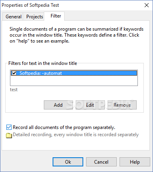
Task: Click the "test" label below the list
Action: click(x=14, y=90)
